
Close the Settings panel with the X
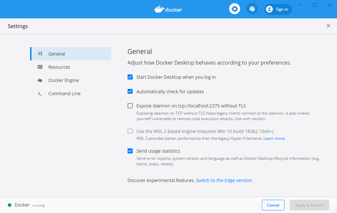(x=328, y=26)
